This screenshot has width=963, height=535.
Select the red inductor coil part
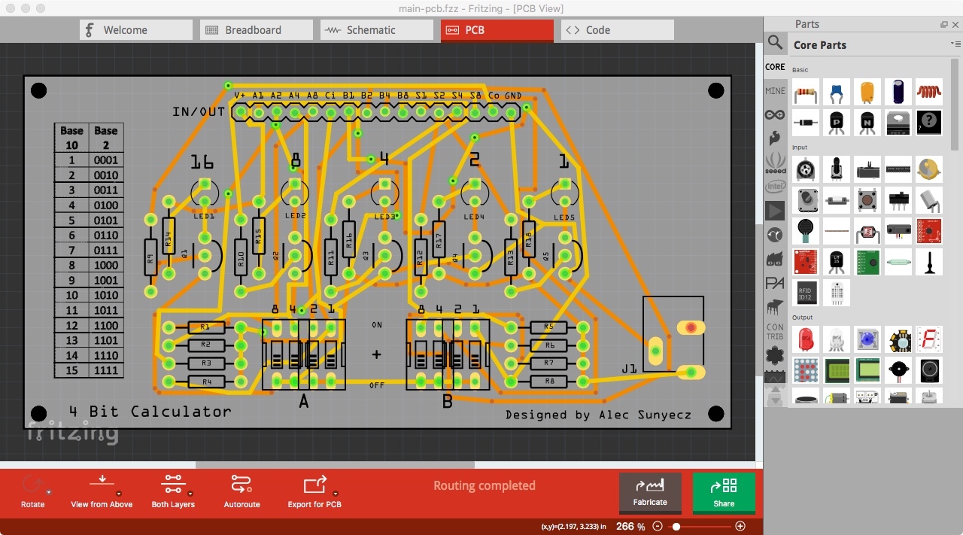click(929, 93)
